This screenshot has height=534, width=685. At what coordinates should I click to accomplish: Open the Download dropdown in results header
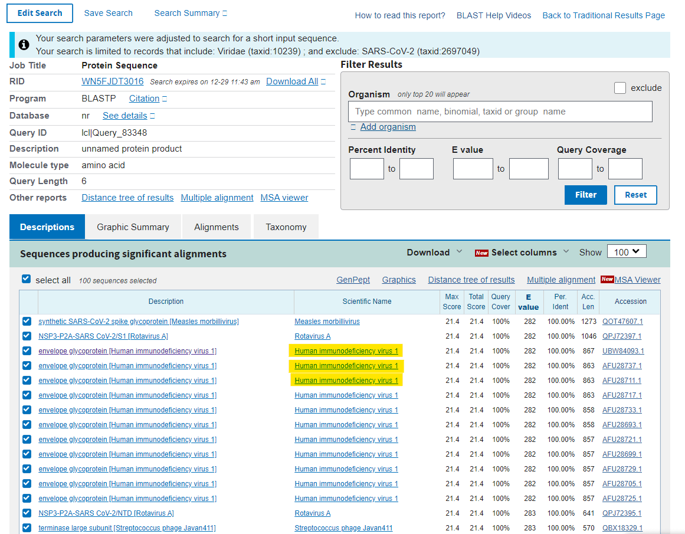click(x=434, y=253)
